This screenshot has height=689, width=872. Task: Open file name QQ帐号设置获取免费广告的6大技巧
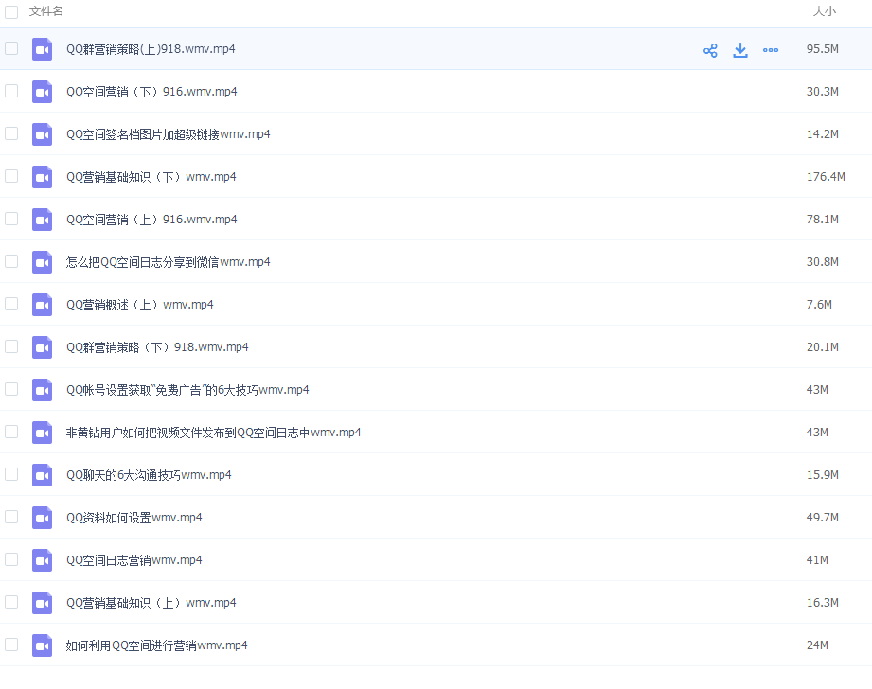click(187, 390)
